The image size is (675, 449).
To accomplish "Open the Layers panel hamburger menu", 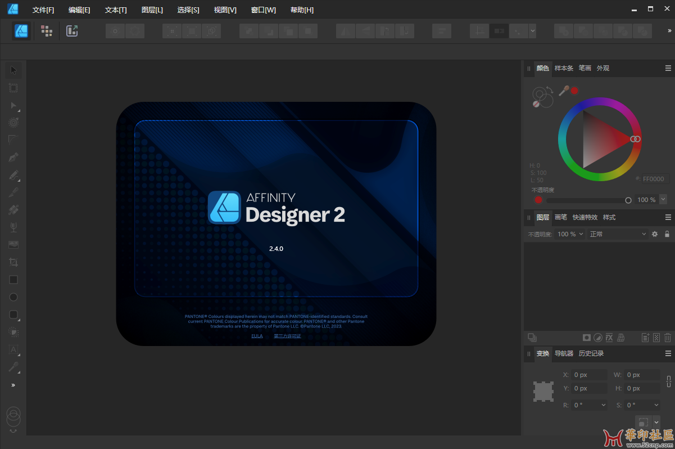I will coord(668,217).
